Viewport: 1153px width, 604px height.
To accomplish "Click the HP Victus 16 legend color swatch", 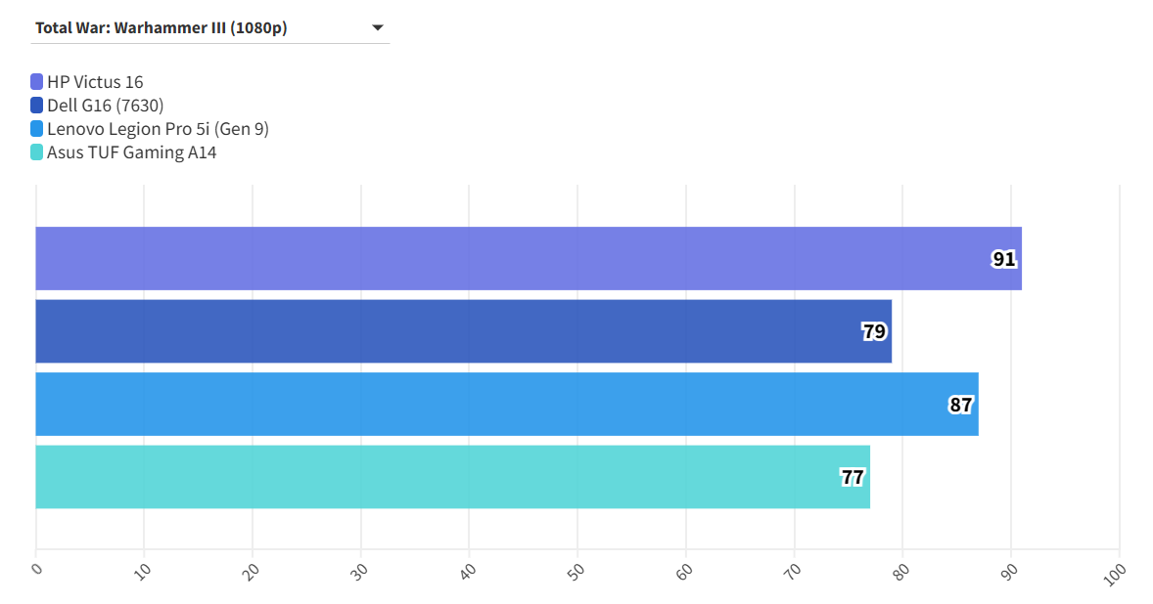I will point(37,82).
